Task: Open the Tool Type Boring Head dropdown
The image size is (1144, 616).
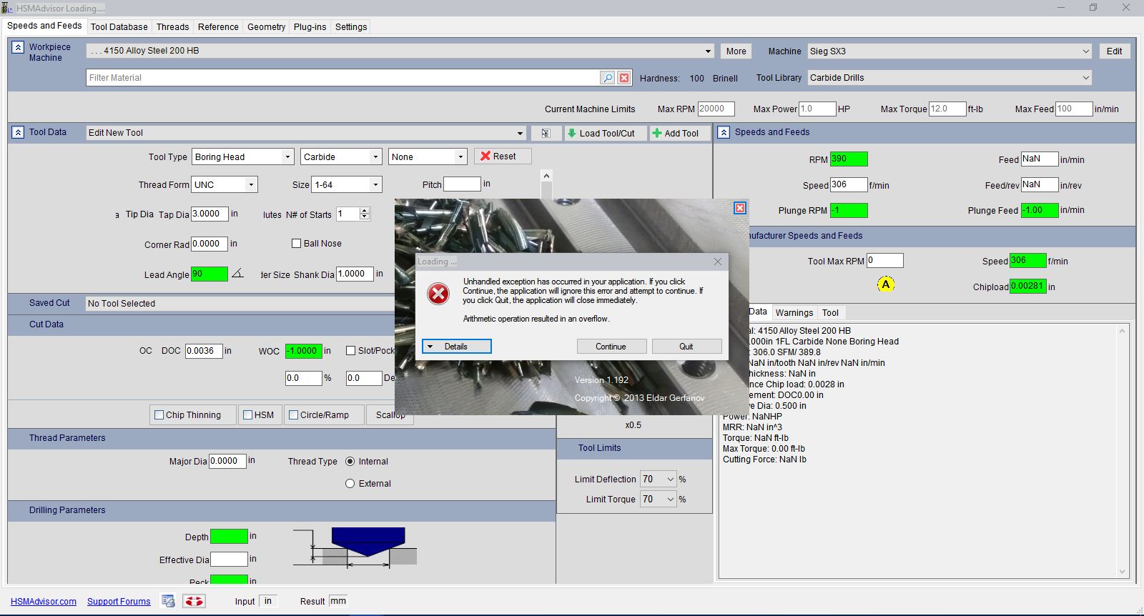Action: 287,157
